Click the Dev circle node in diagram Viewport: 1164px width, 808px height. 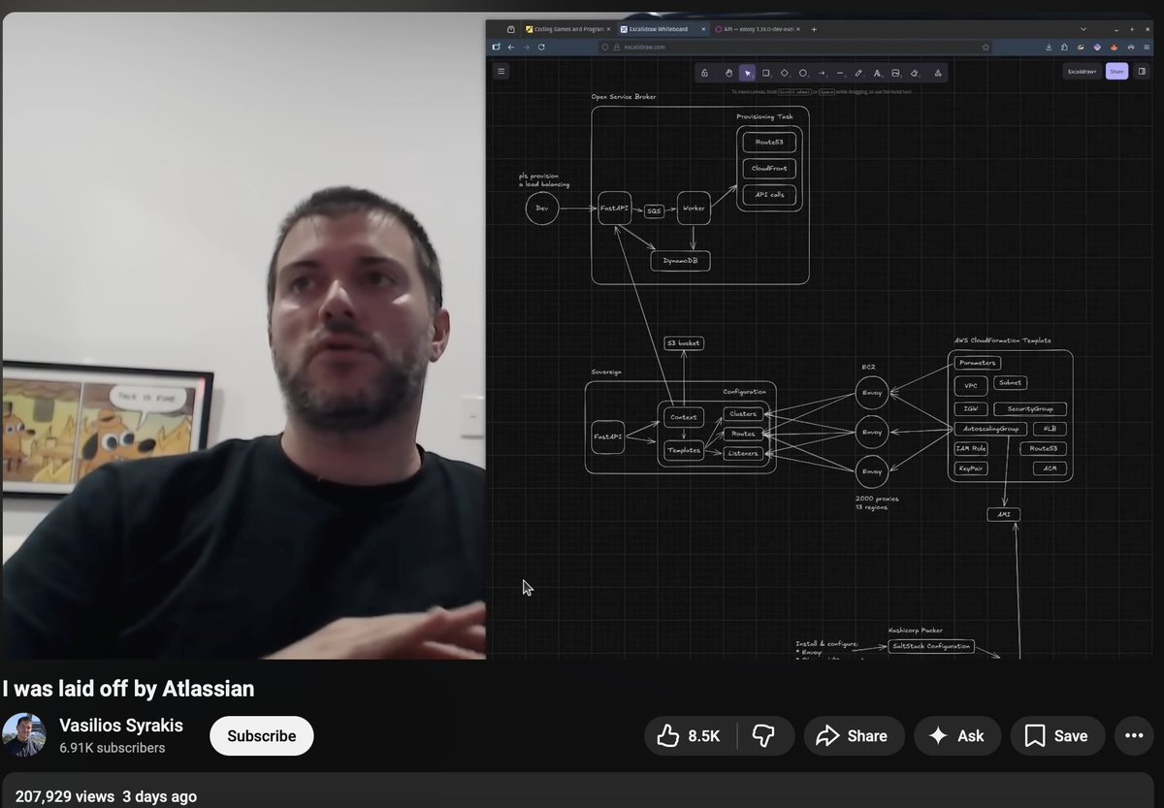coord(542,208)
